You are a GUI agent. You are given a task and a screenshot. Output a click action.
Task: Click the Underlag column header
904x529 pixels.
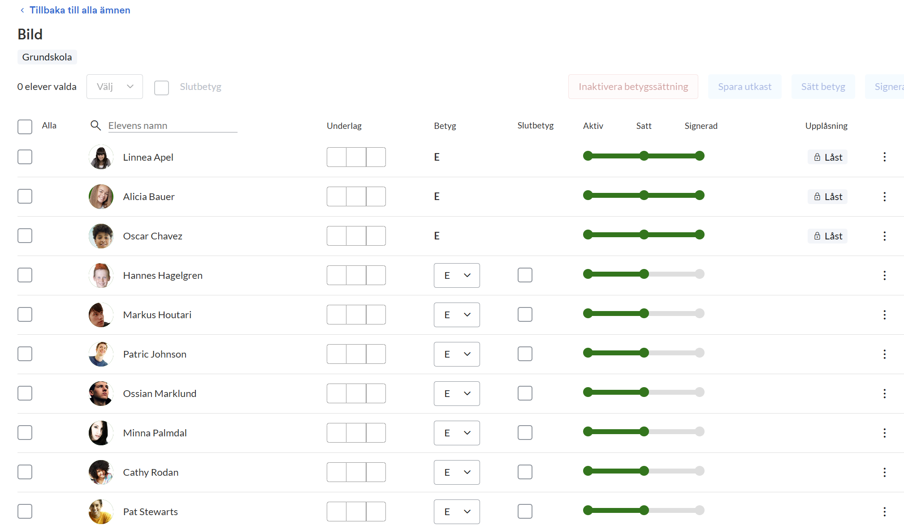click(344, 126)
